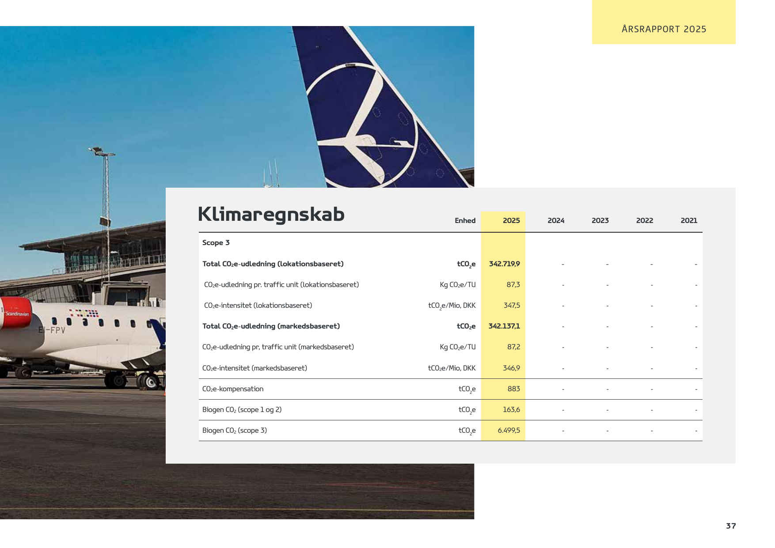
Task: Click Total CO₂e-udledning (markedsbaseret) row label
Action: point(271,326)
